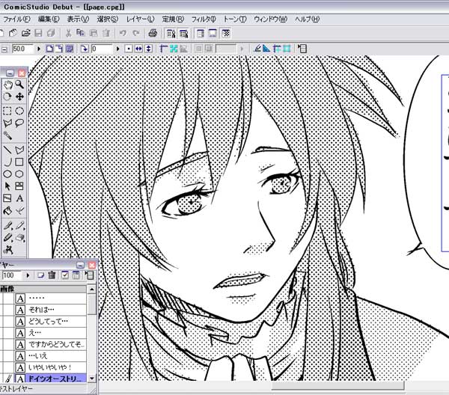This screenshot has height=395, width=449.
Task: Select the Polygon shape tool
Action: [19, 174]
